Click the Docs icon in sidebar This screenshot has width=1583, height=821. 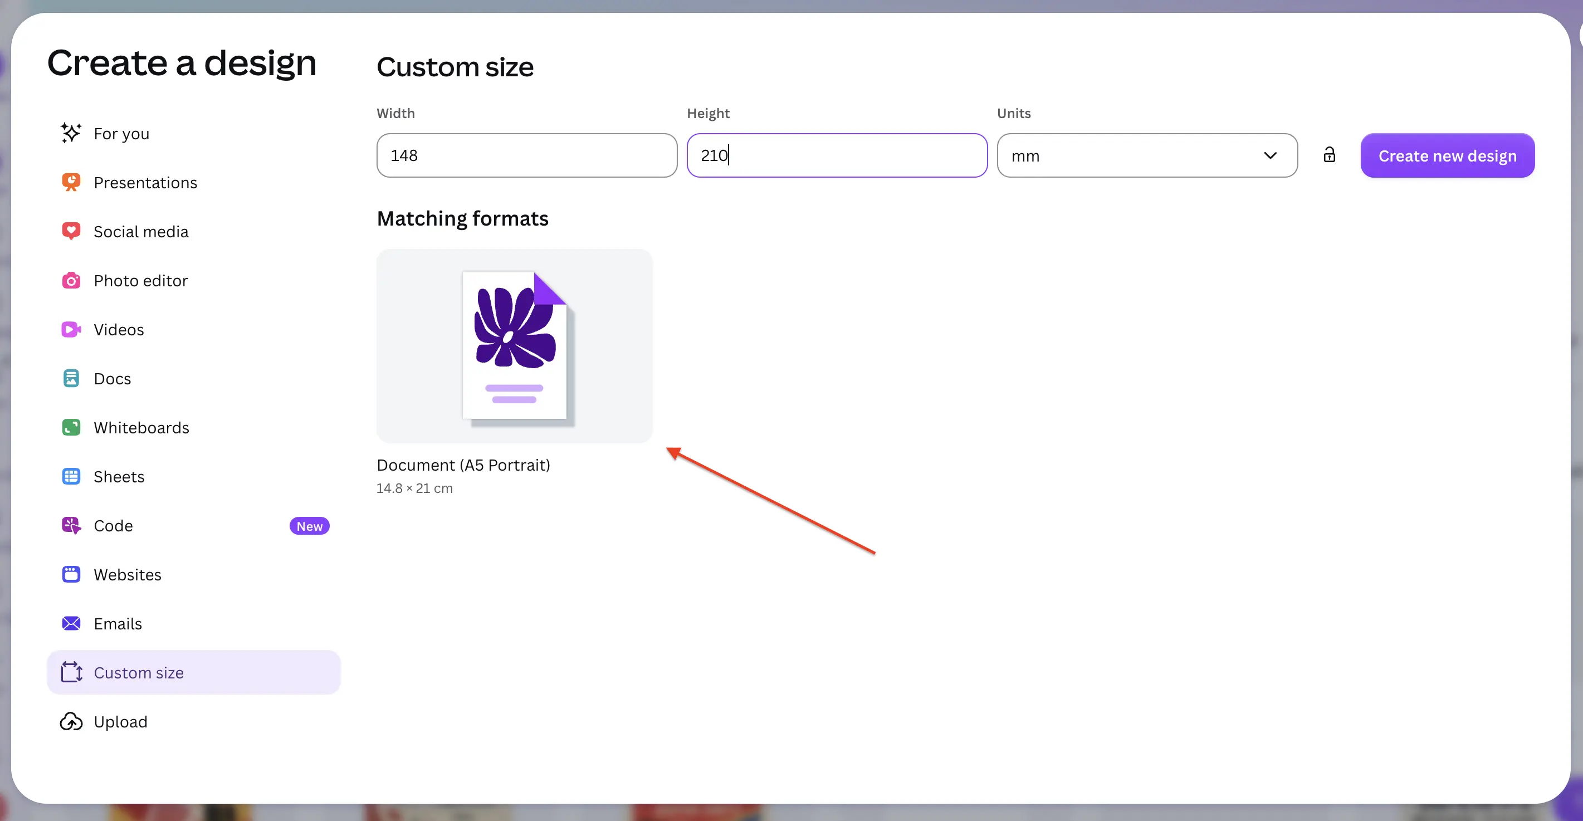(71, 379)
